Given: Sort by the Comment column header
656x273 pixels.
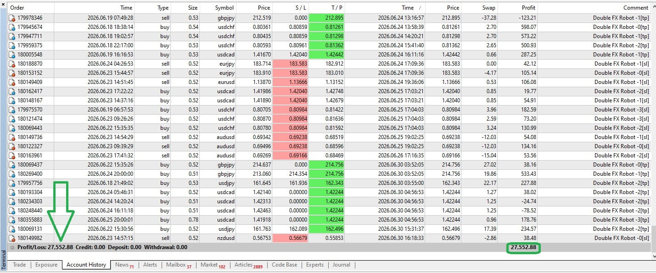Looking at the screenshot, I should pyautogui.click(x=594, y=8).
